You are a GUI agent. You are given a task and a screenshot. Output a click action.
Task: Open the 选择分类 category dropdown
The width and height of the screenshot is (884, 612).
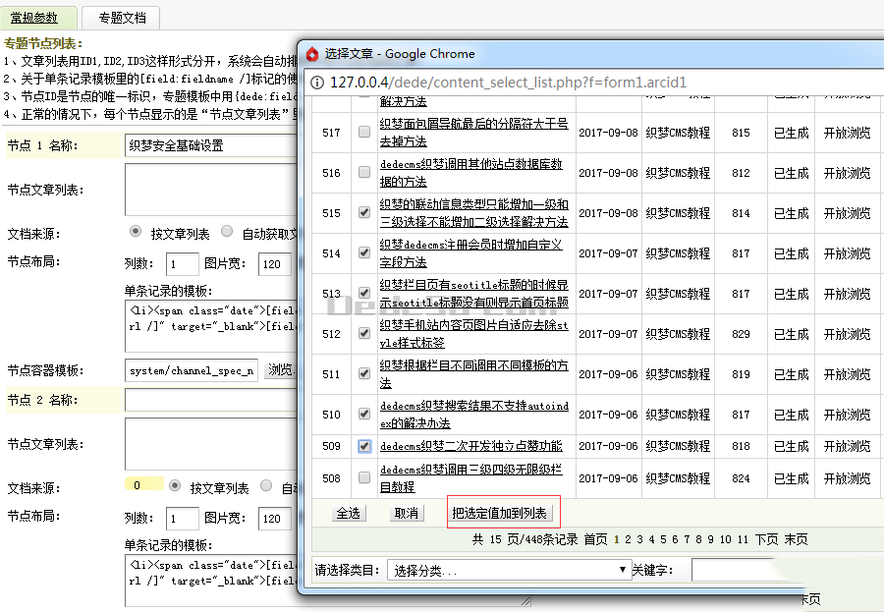(508, 570)
